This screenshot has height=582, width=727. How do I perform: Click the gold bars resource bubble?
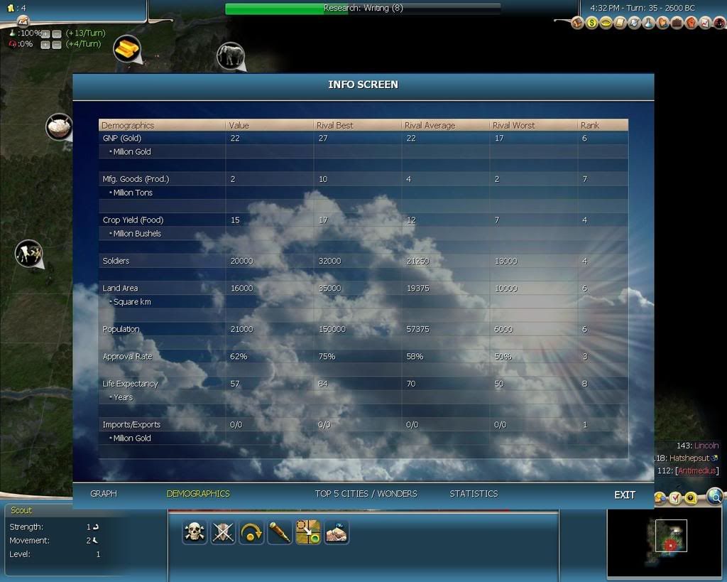click(127, 49)
